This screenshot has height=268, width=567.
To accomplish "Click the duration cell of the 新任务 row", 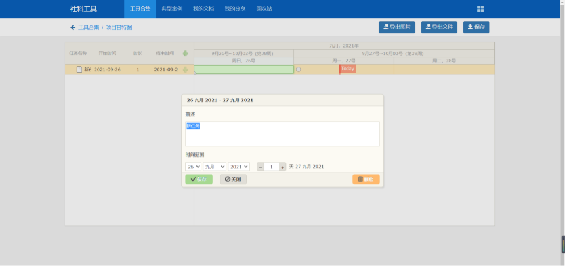I will click(x=138, y=70).
